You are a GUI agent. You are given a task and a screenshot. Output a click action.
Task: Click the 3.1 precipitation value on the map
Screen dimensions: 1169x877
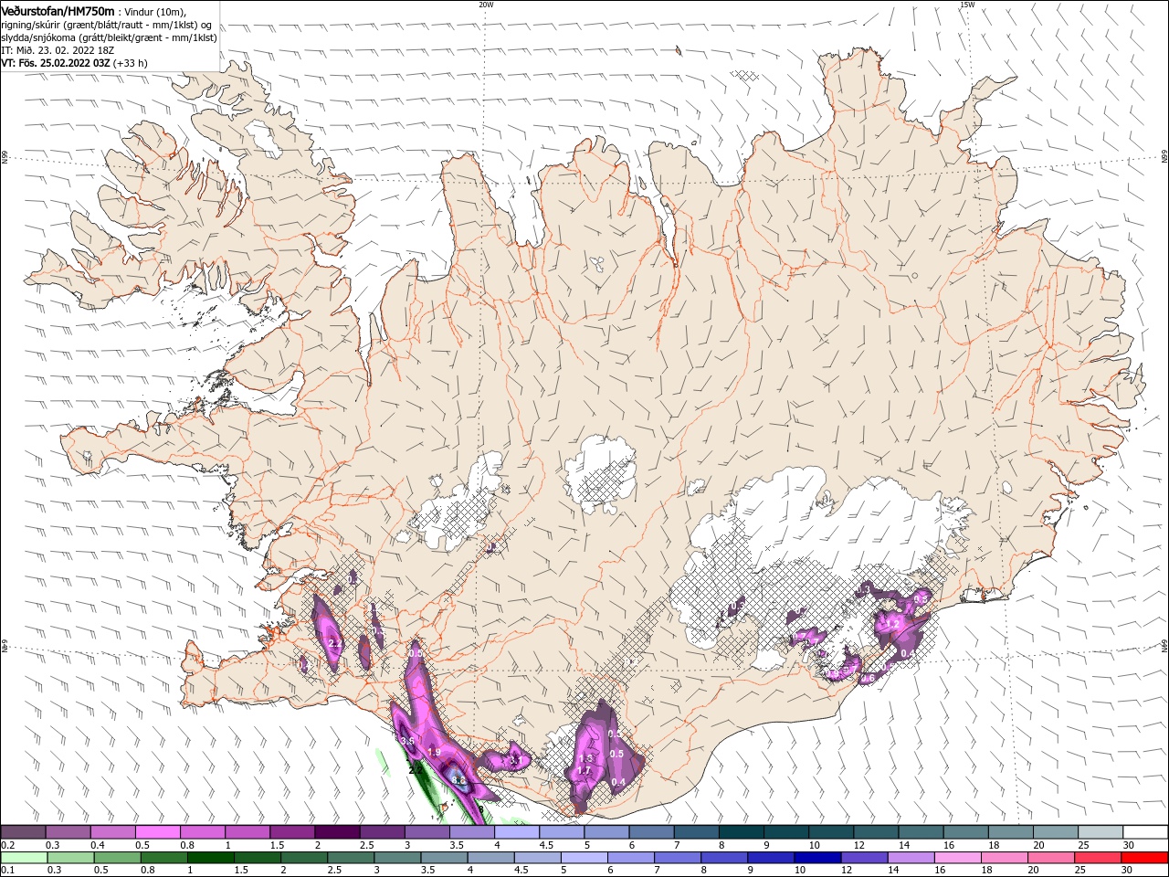[516, 760]
